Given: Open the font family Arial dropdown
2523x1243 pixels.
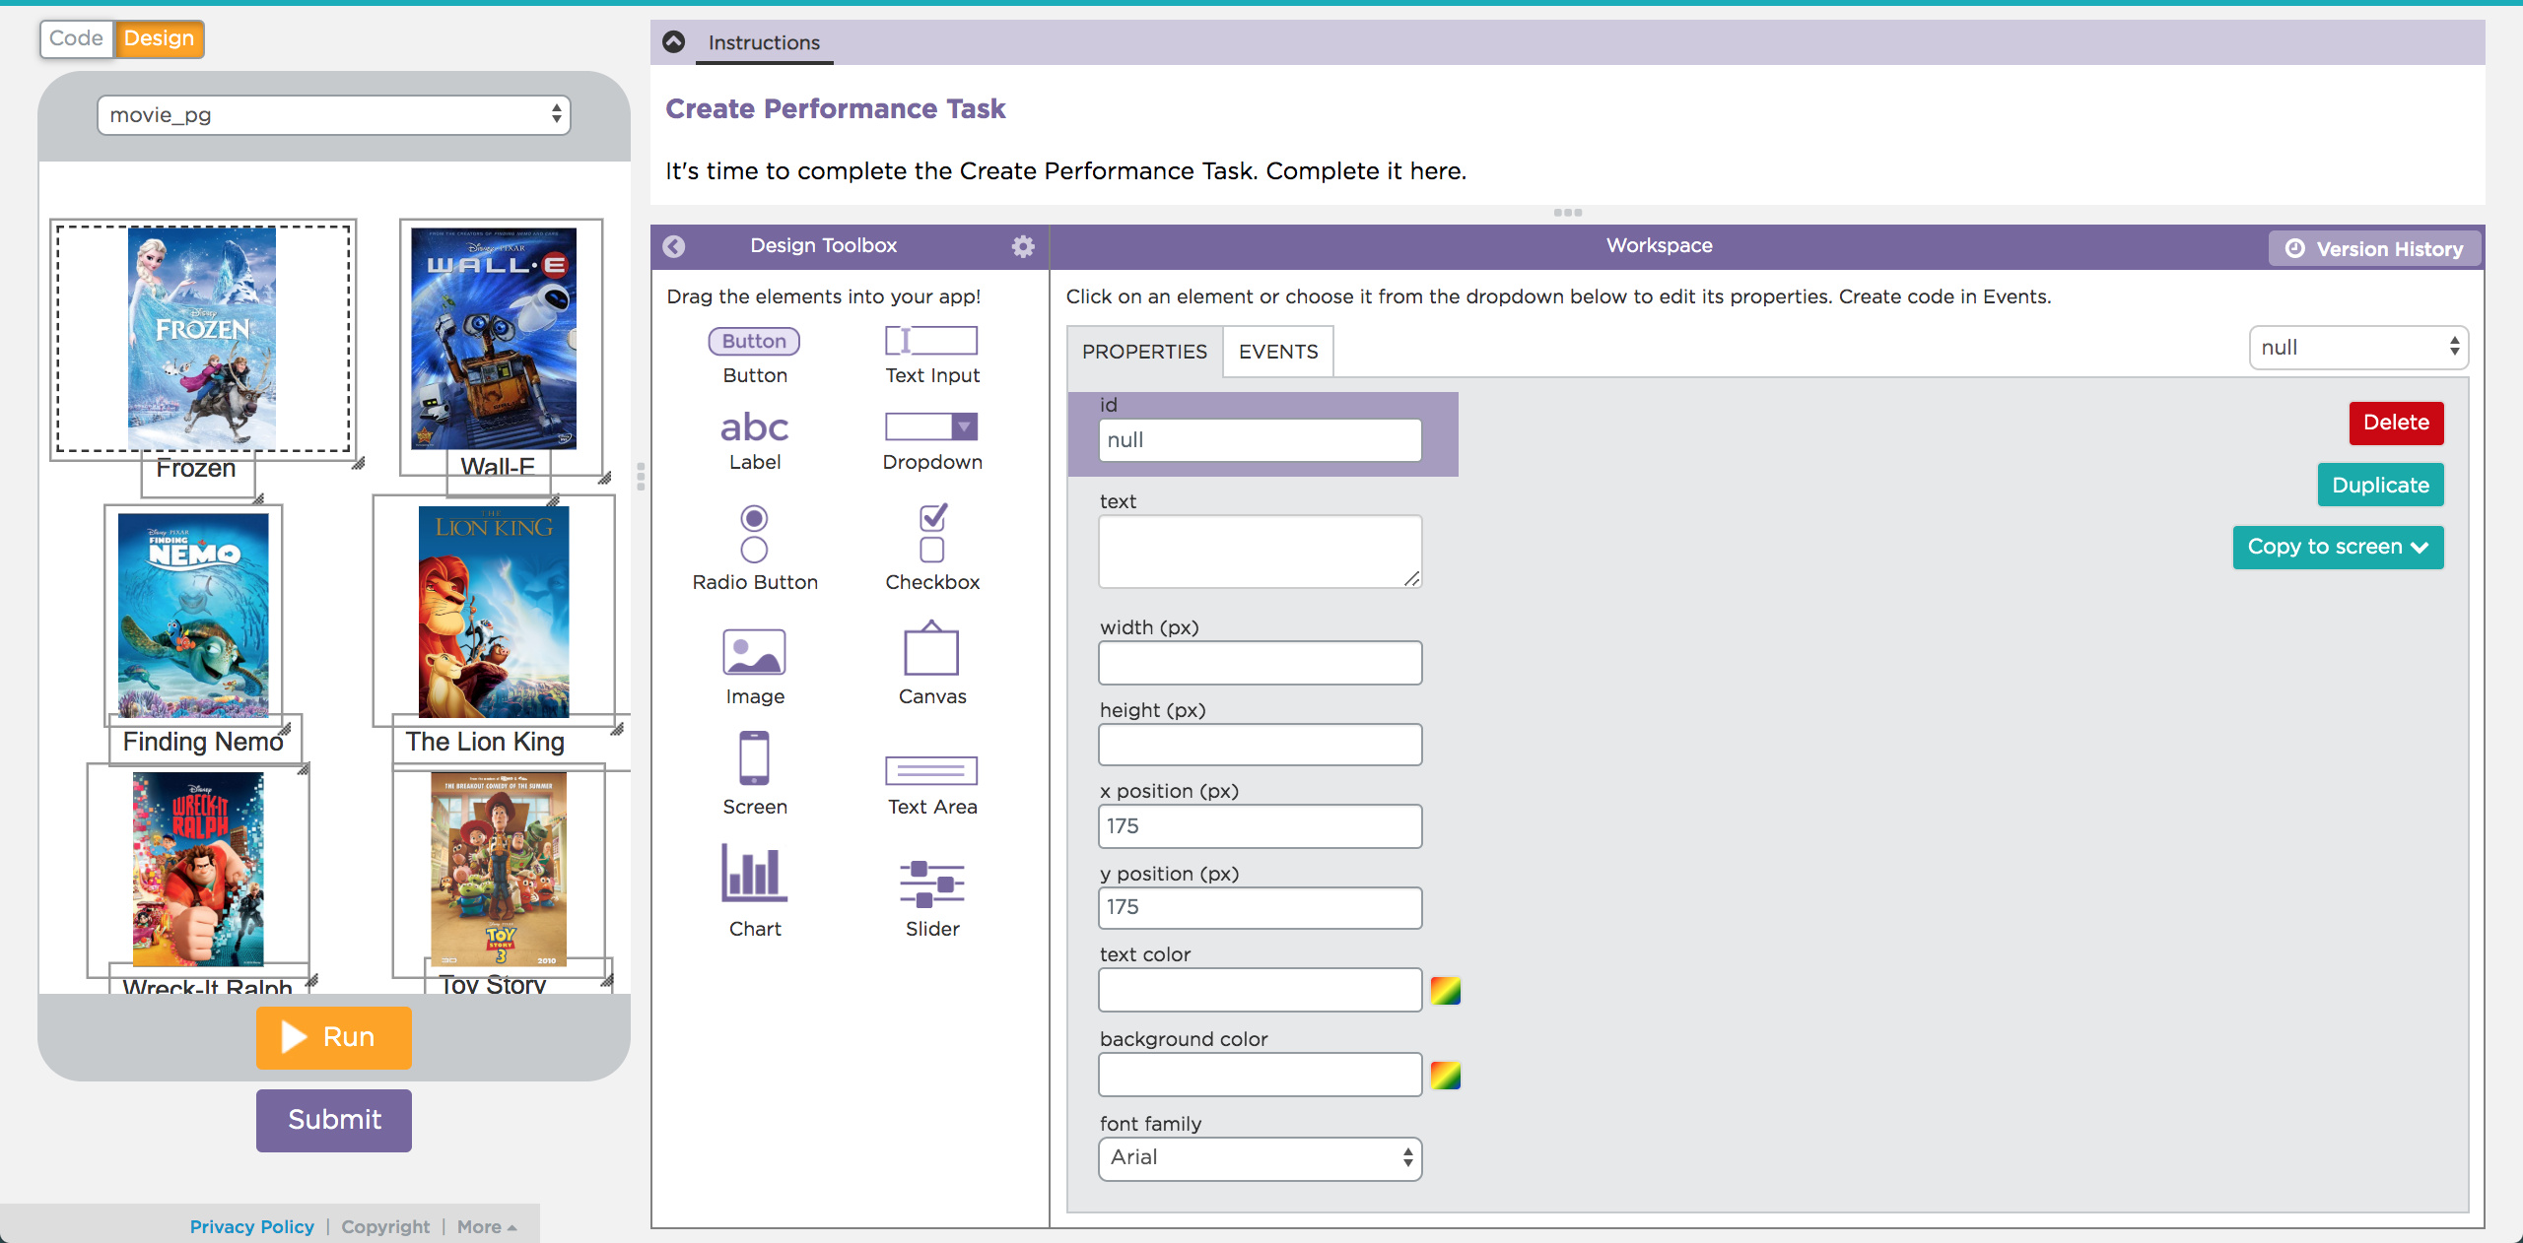Looking at the screenshot, I should (1260, 1158).
